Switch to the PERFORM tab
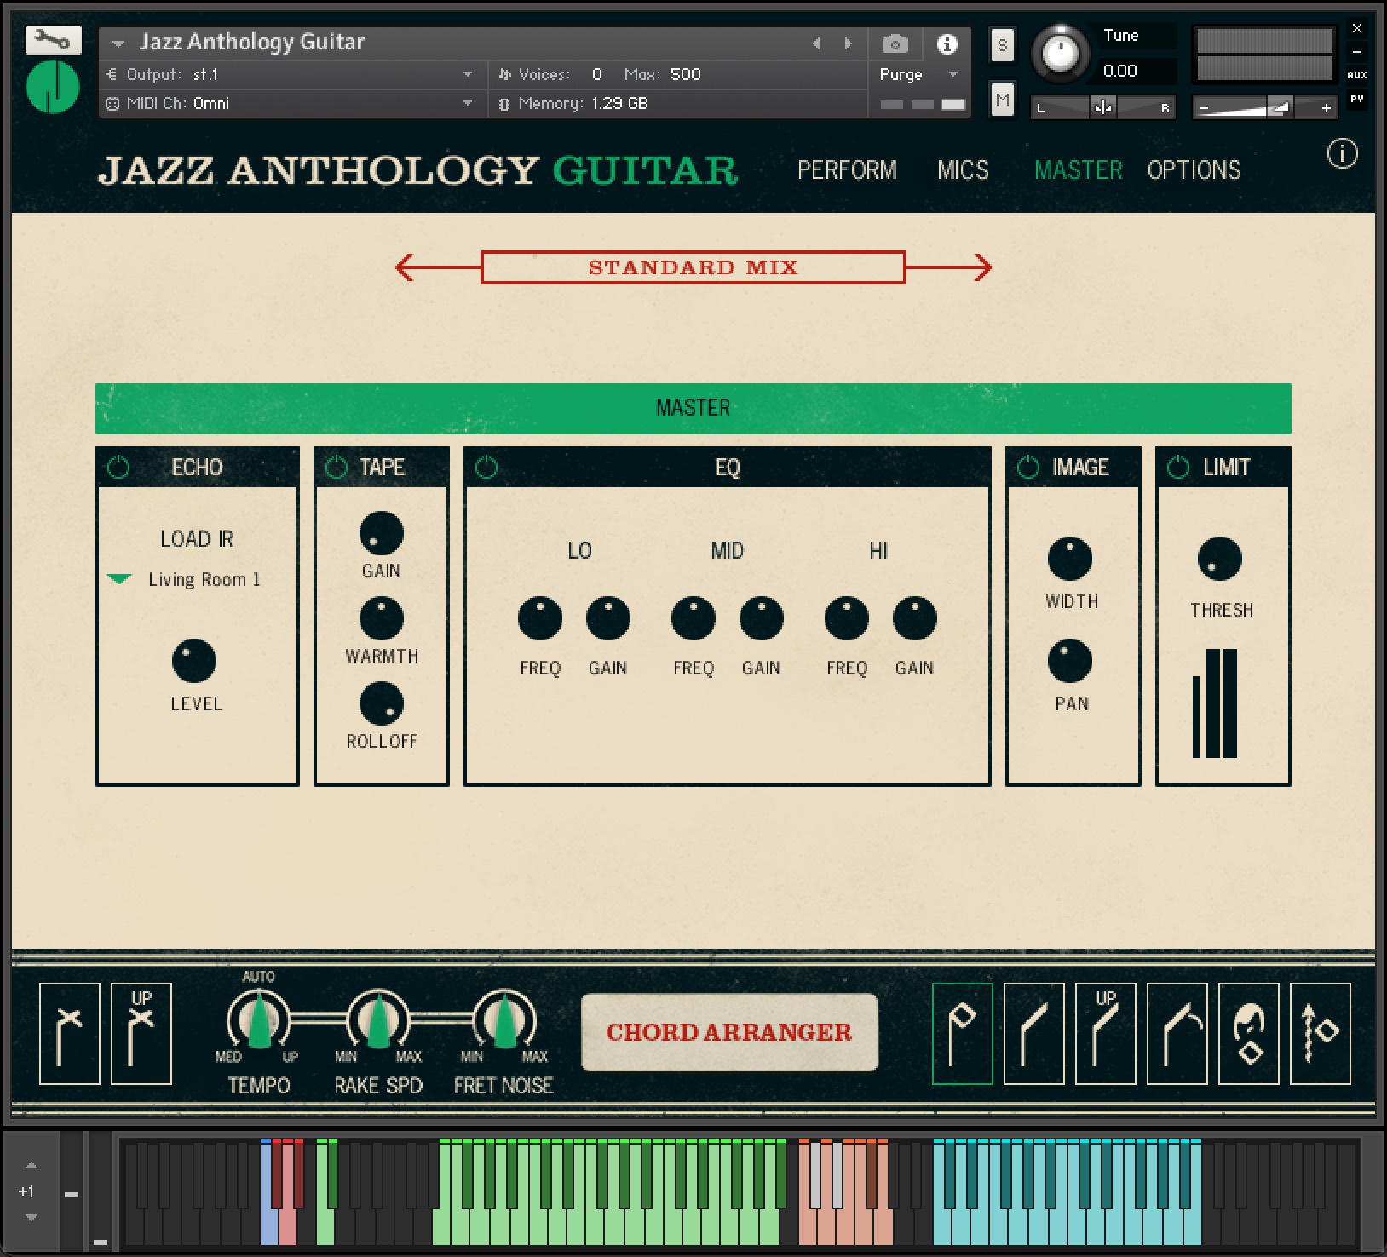Viewport: 1387px width, 1257px height. point(847,170)
